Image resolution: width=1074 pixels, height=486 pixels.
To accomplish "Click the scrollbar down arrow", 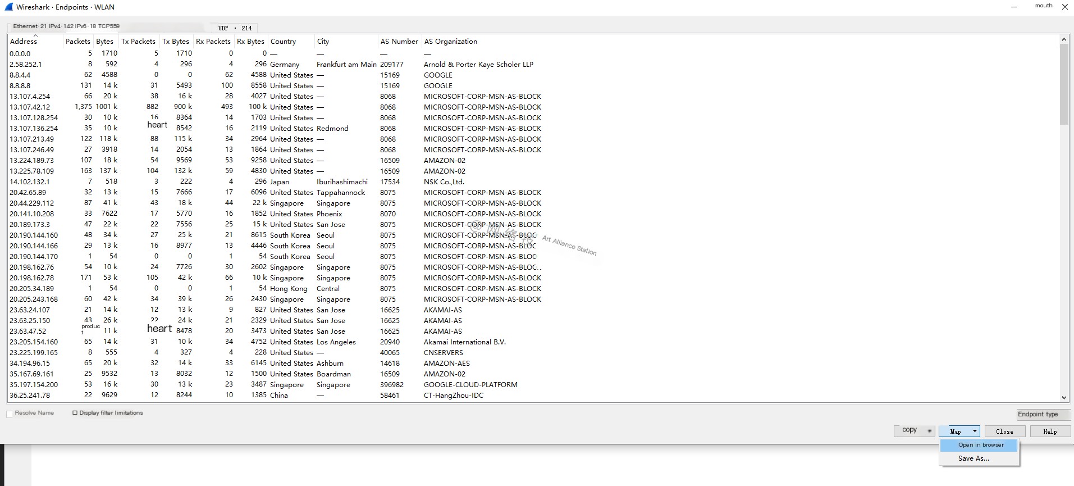I will coord(1064,398).
